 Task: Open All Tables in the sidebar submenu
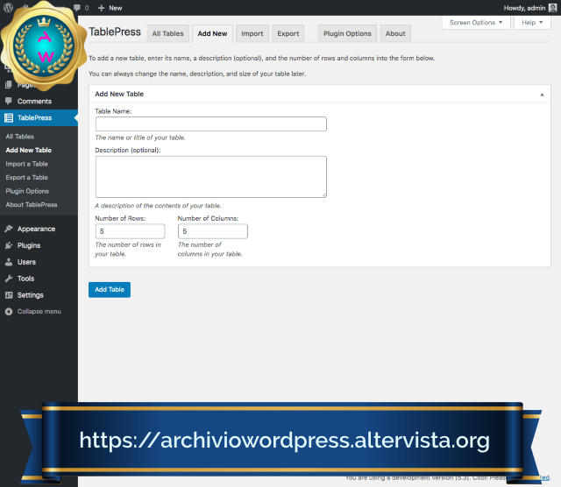pyautogui.click(x=19, y=137)
